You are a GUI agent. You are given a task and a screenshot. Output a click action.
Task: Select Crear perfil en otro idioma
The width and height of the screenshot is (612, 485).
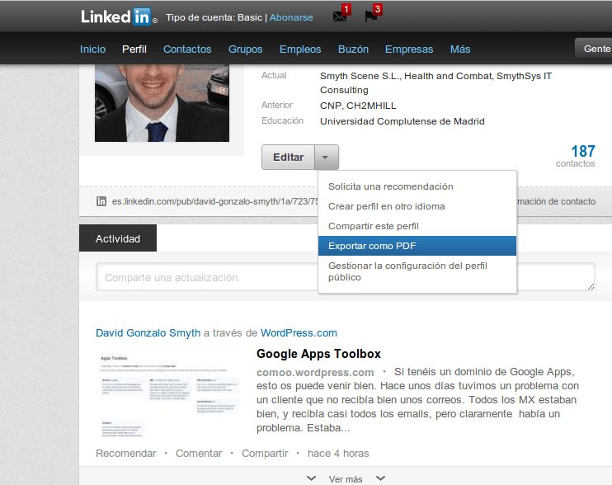[x=417, y=206]
